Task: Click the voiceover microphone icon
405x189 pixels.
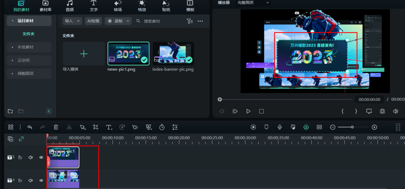Action: tap(280, 127)
